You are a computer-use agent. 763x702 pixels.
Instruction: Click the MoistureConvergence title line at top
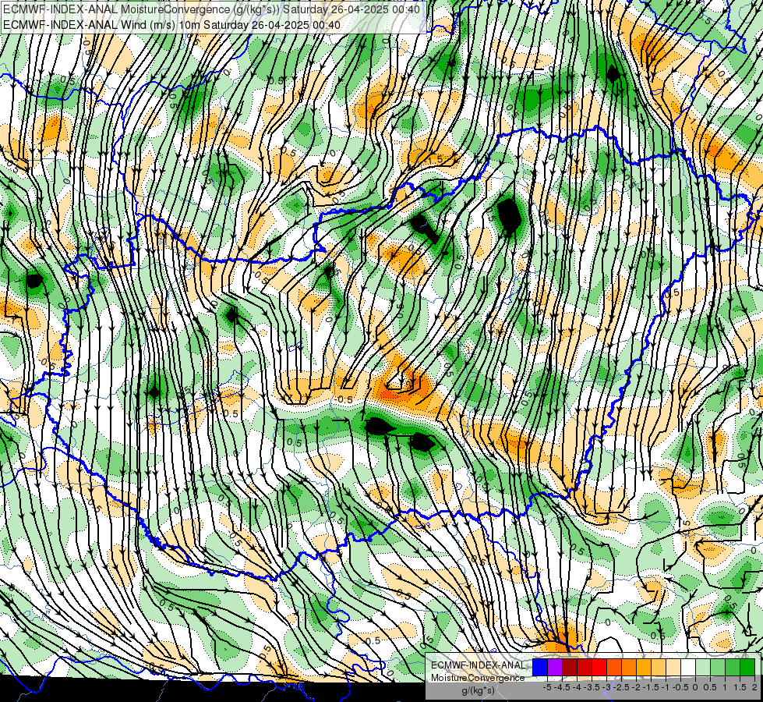pos(211,9)
